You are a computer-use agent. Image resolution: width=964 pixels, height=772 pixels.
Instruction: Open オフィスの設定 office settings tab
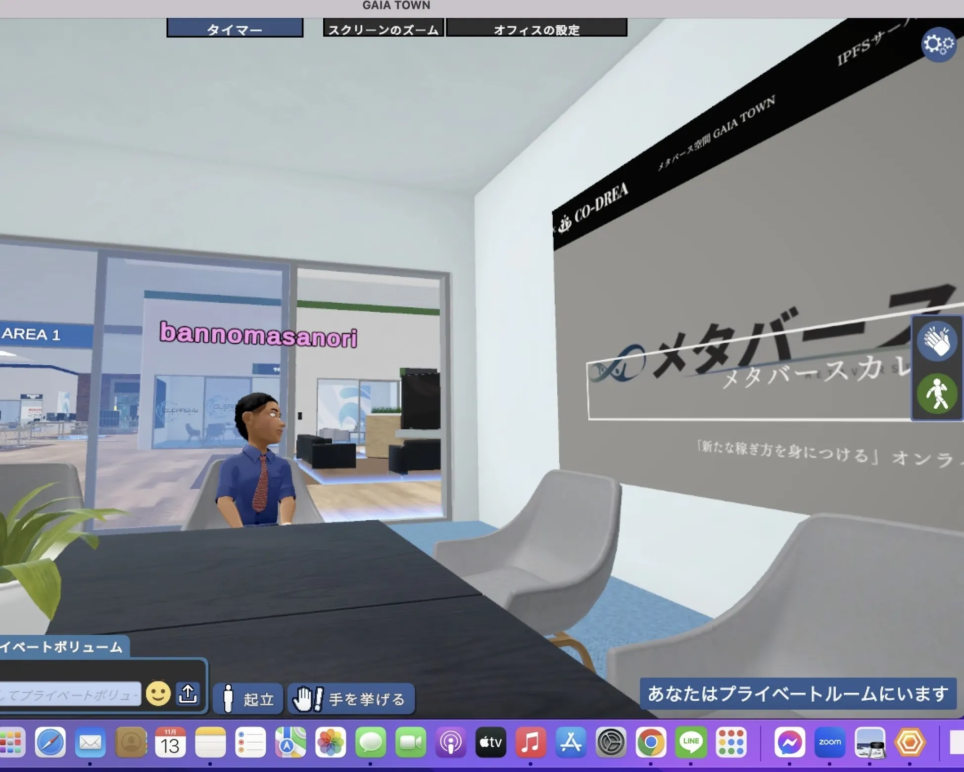536,29
